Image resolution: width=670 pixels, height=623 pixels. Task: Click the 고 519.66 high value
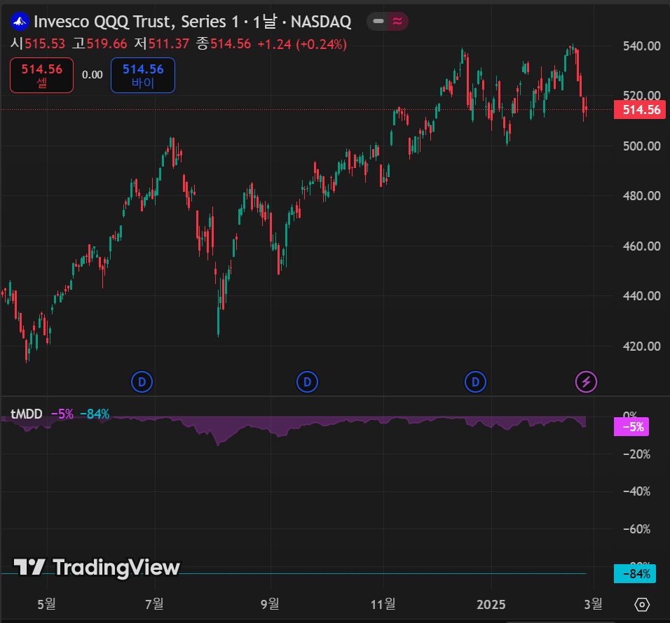[100, 44]
